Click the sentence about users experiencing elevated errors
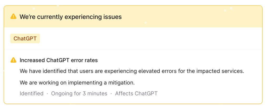Image resolution: width=269 pixels, height=111 pixels. click(x=132, y=71)
